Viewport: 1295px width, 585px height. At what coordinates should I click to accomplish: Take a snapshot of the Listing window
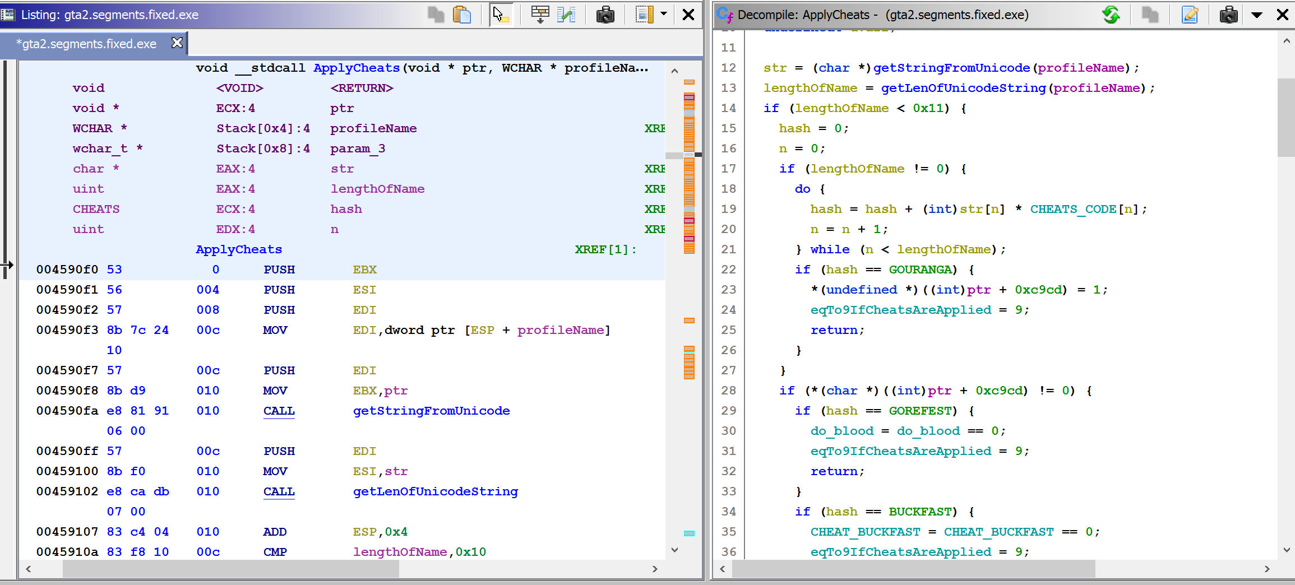coord(605,15)
